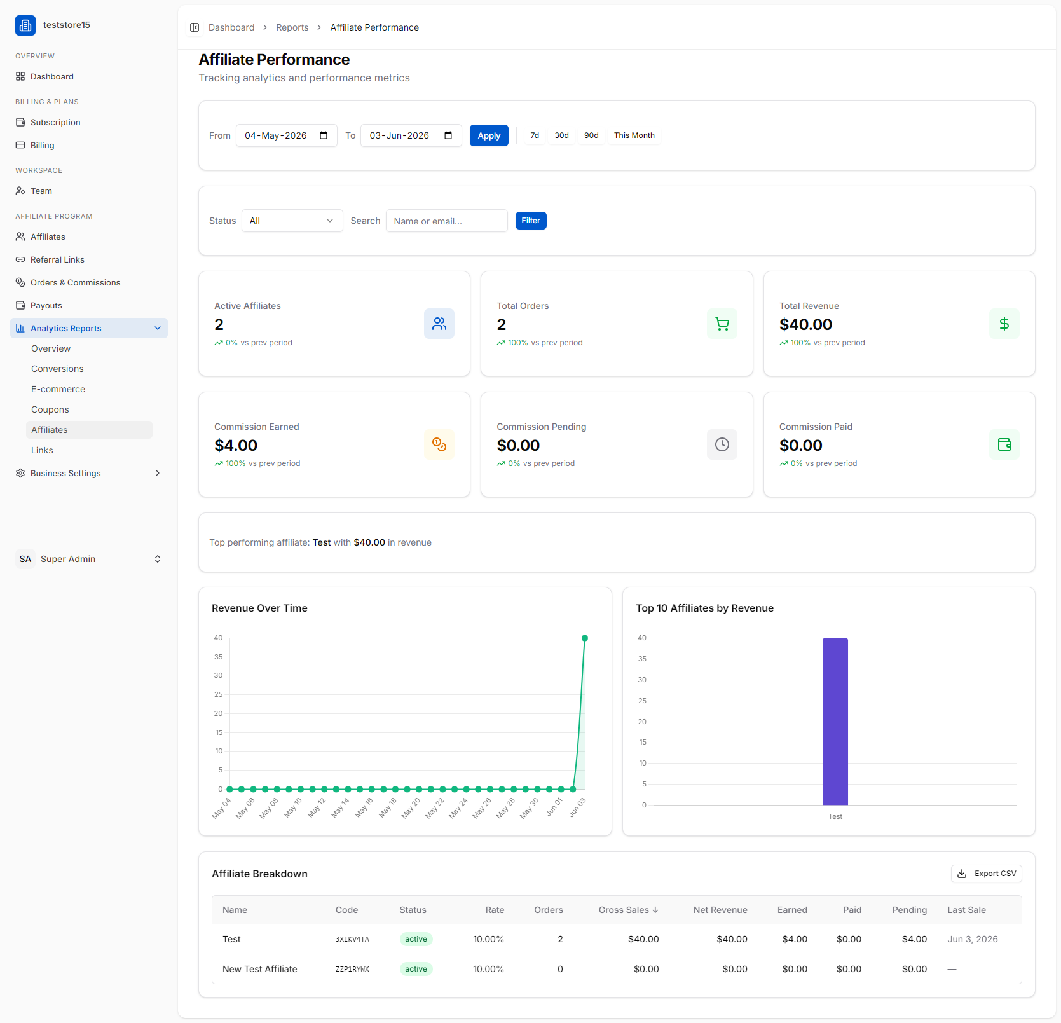Click the Commission Pending clock icon
The image size is (1061, 1023).
tap(722, 444)
